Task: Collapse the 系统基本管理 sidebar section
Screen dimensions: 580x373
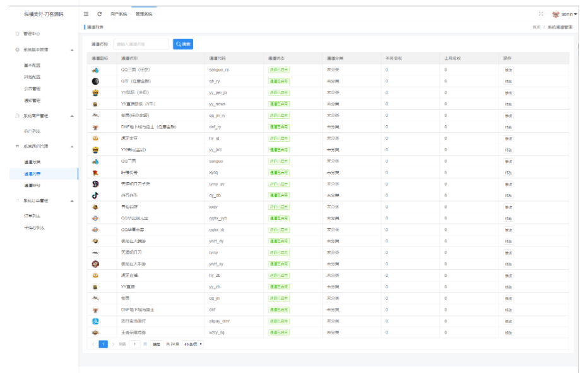Action: coord(71,49)
